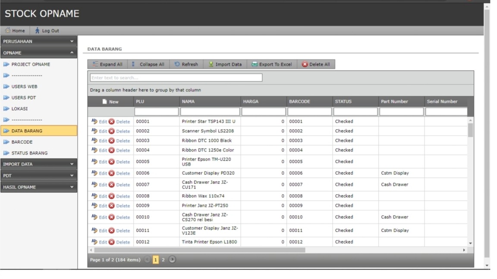Click the PLU column filter field
The width and height of the screenshot is (497, 279).
click(156, 112)
